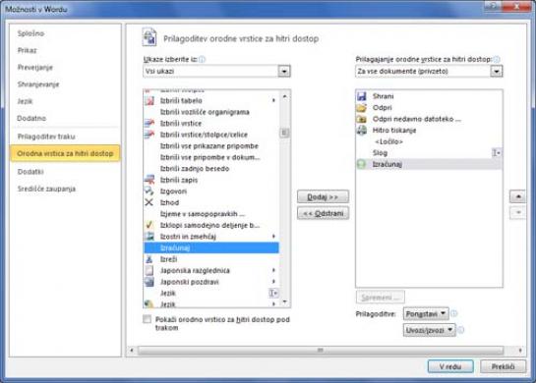Expand the Japonska razglednica submenu arrow

tap(273, 270)
